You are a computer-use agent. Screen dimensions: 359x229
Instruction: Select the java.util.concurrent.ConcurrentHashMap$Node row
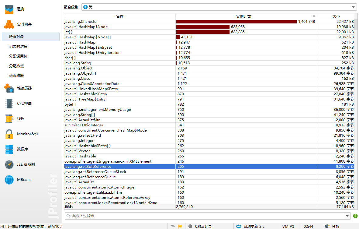point(209,130)
